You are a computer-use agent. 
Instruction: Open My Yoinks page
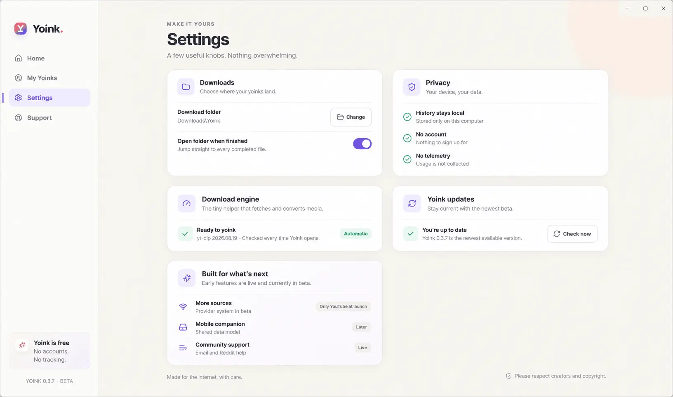tap(49, 78)
